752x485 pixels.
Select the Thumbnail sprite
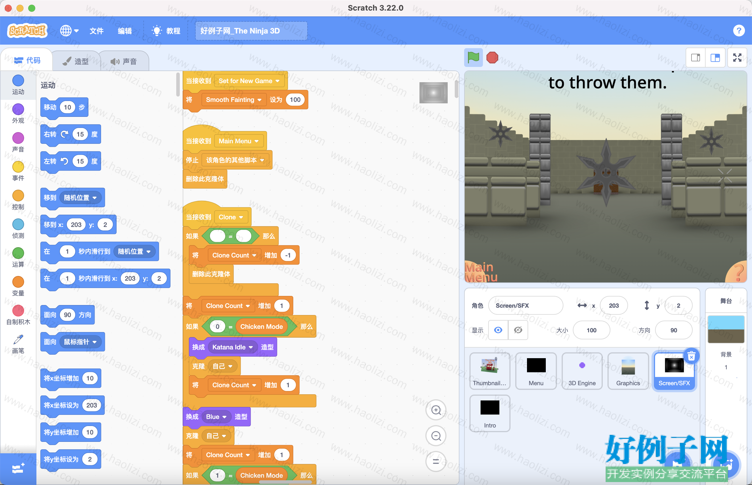(x=490, y=371)
